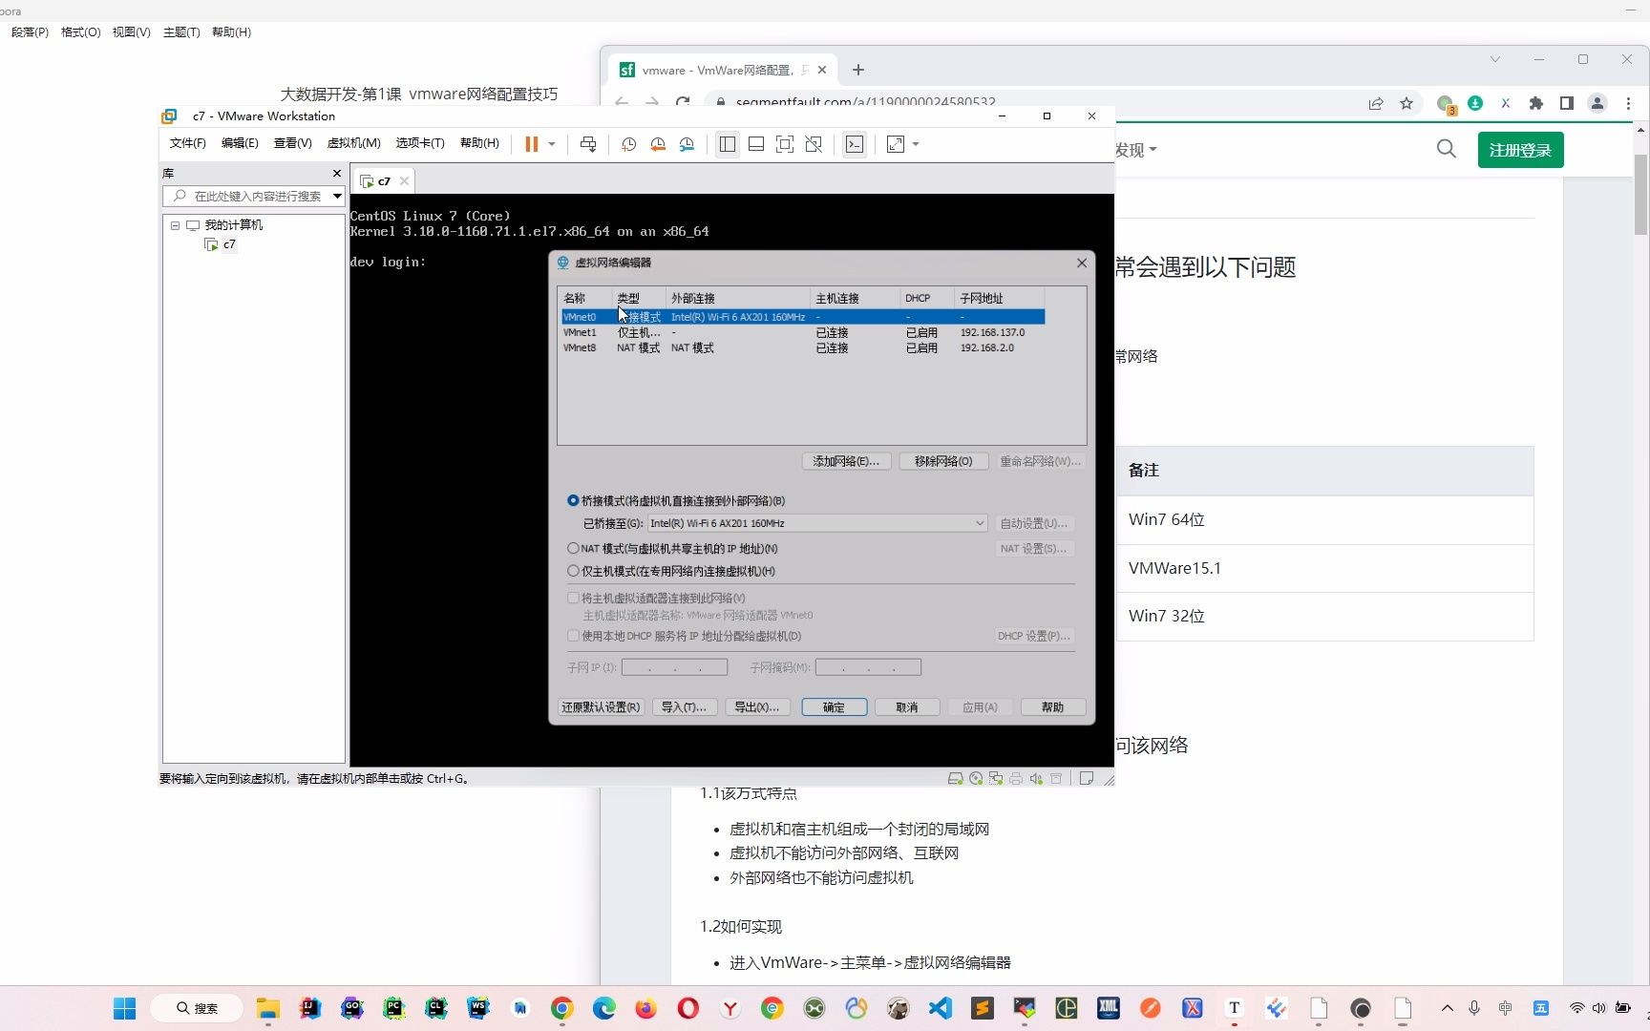Open the browser three-dot menu
This screenshot has height=1031, width=1650.
coord(1629,103)
